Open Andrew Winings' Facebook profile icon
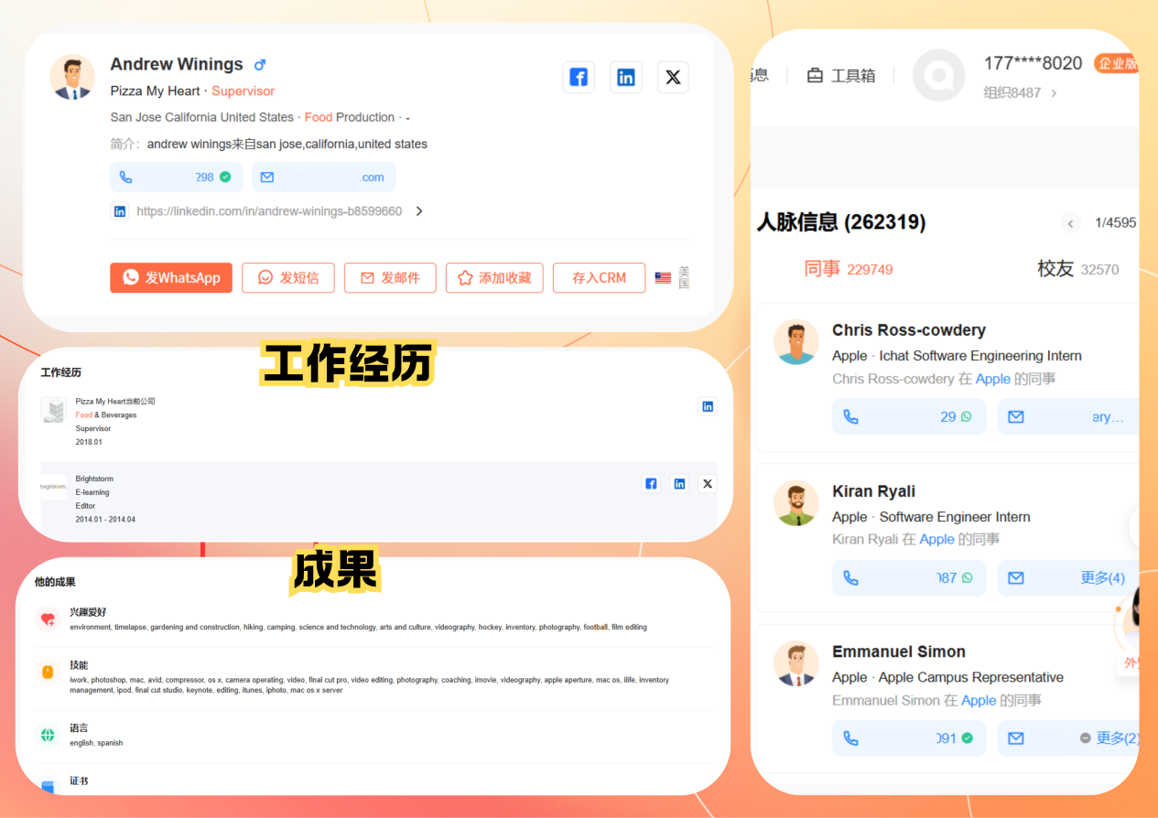Screen dimensions: 1158x818 click(579, 78)
